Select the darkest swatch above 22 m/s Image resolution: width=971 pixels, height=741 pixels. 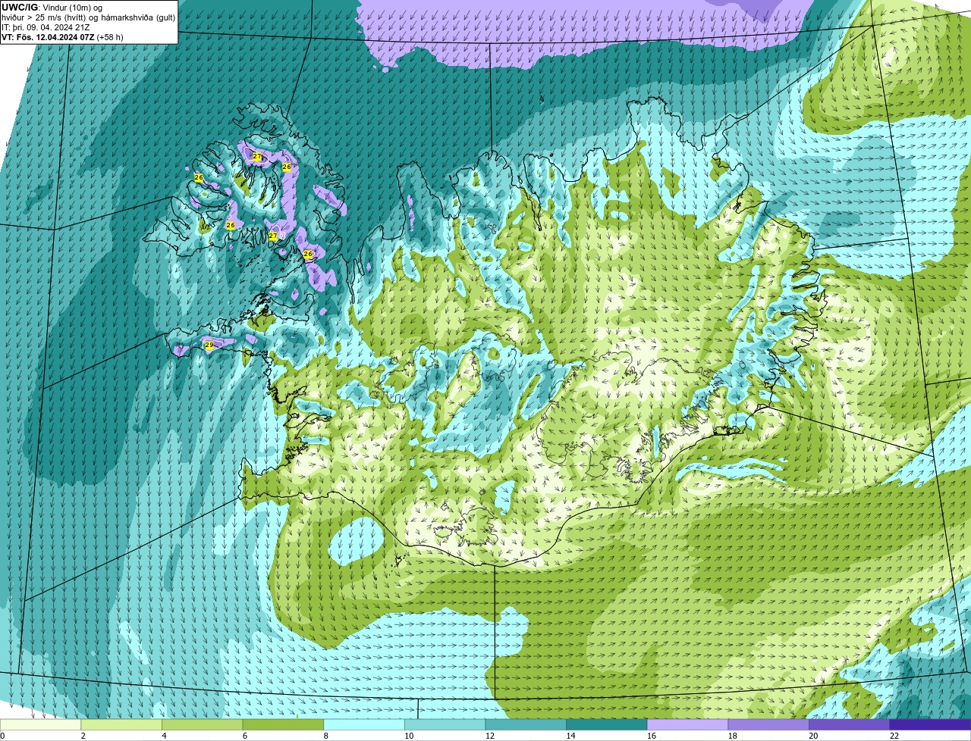(x=930, y=724)
